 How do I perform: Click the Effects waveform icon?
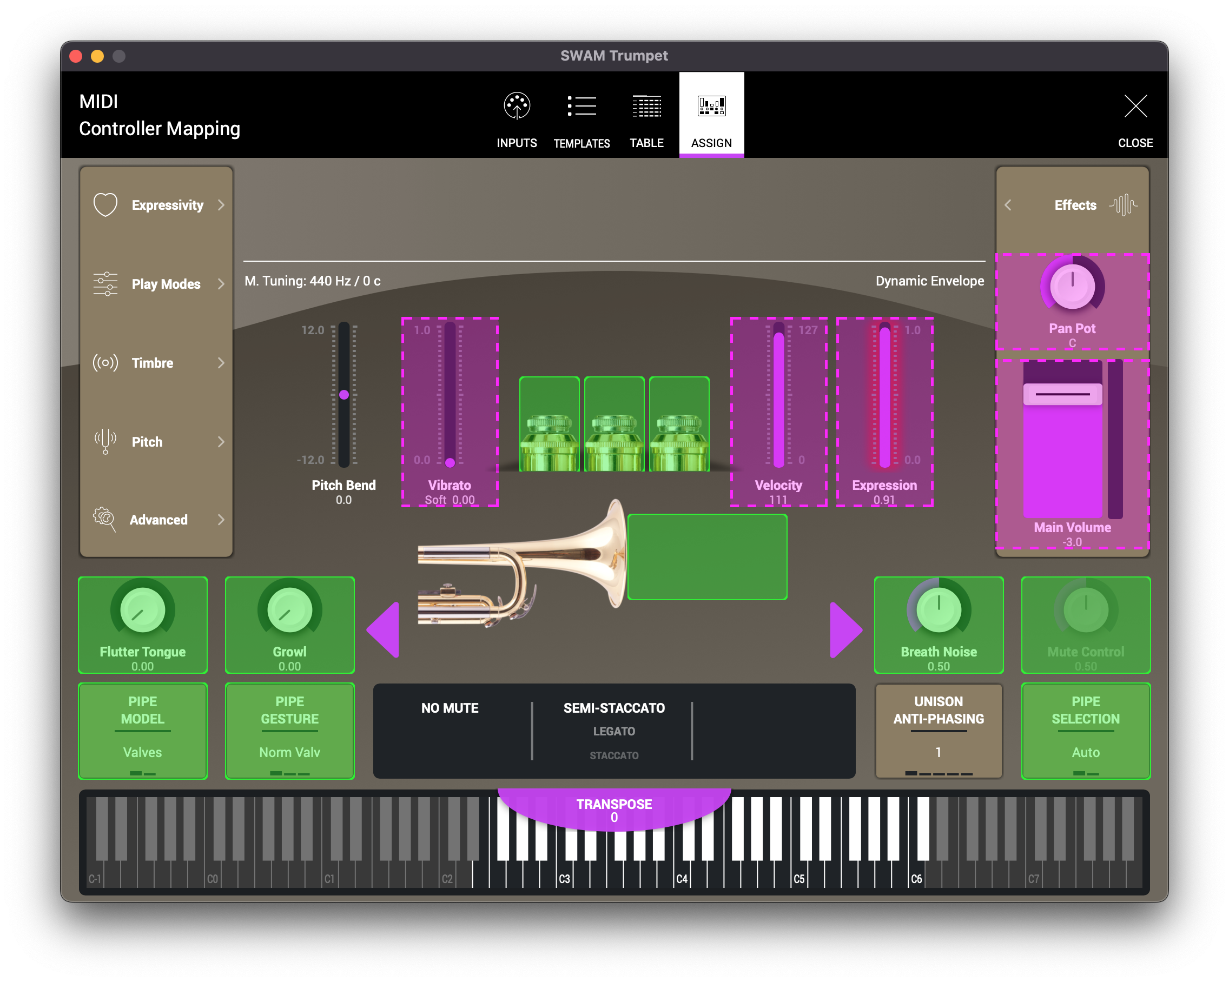[1123, 205]
